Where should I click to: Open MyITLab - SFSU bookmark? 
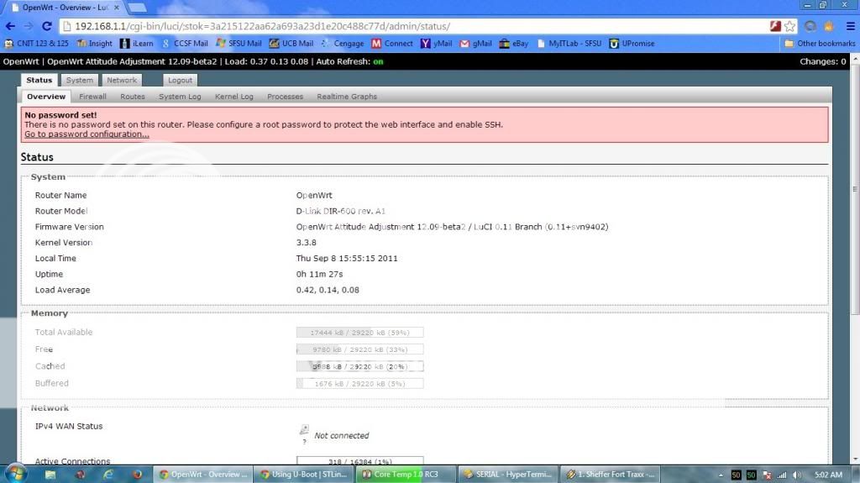[x=569, y=44]
